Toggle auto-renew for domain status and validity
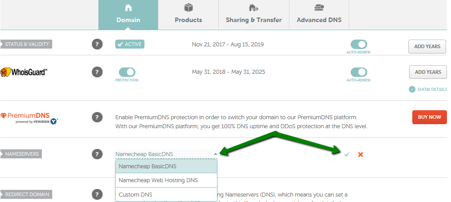 click(x=359, y=45)
